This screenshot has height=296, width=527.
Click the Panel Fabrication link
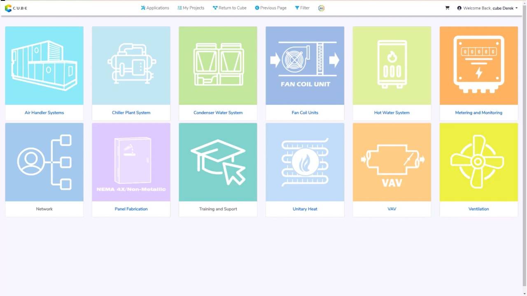pos(131,209)
